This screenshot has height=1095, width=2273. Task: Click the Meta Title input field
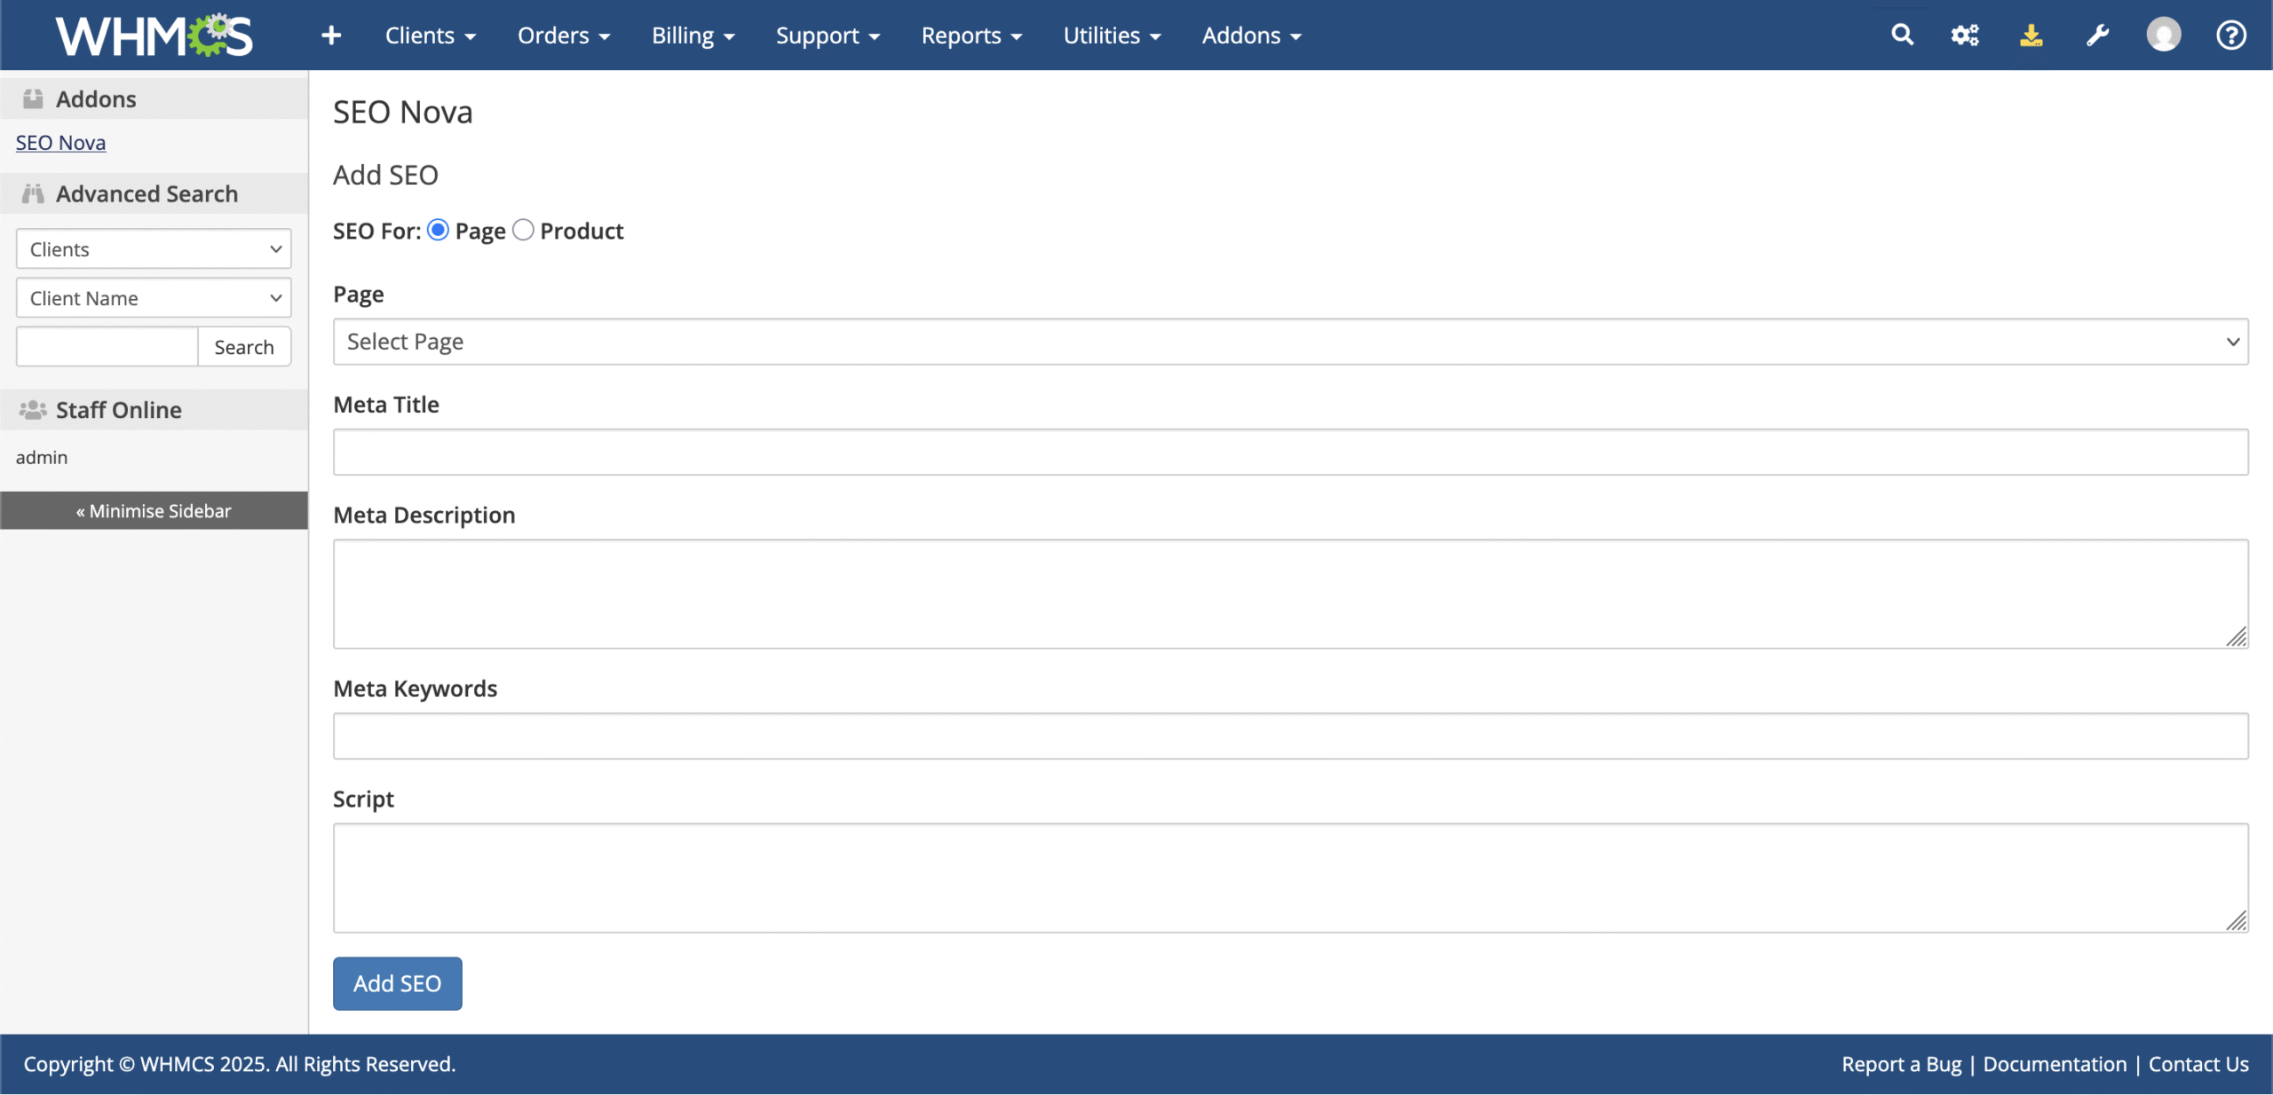(1290, 453)
